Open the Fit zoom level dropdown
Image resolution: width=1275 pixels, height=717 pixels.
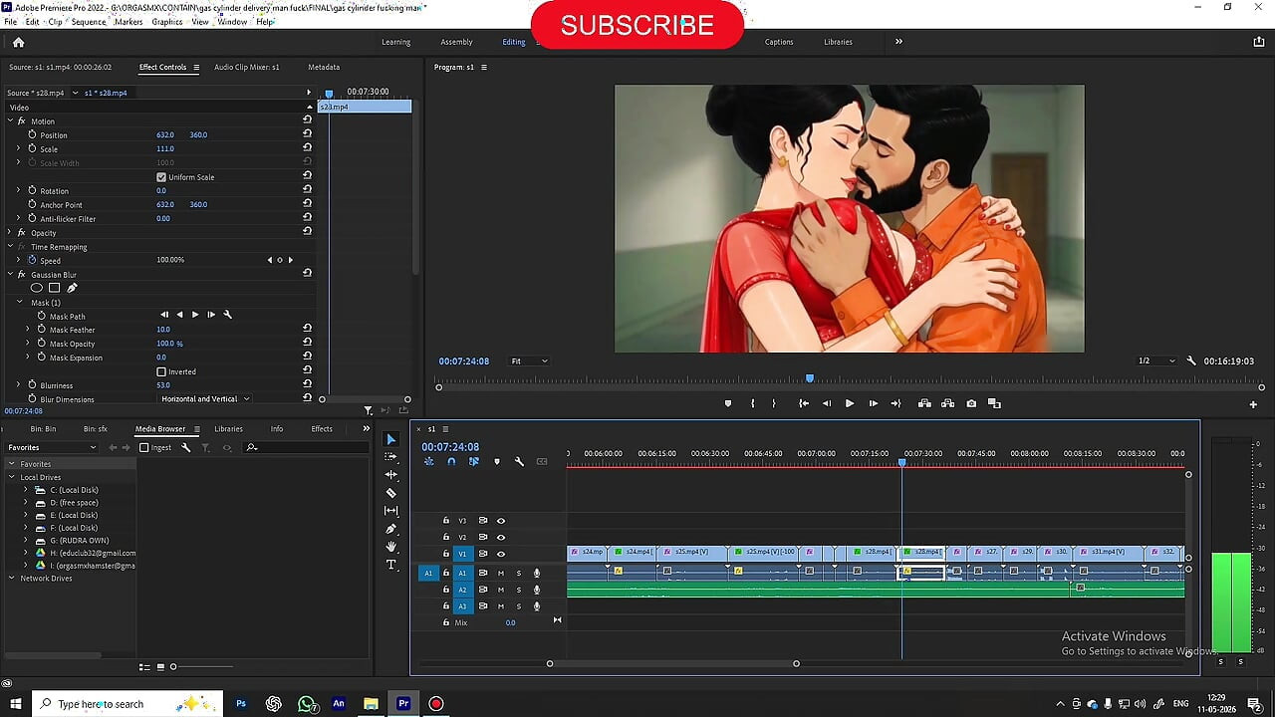[528, 360]
